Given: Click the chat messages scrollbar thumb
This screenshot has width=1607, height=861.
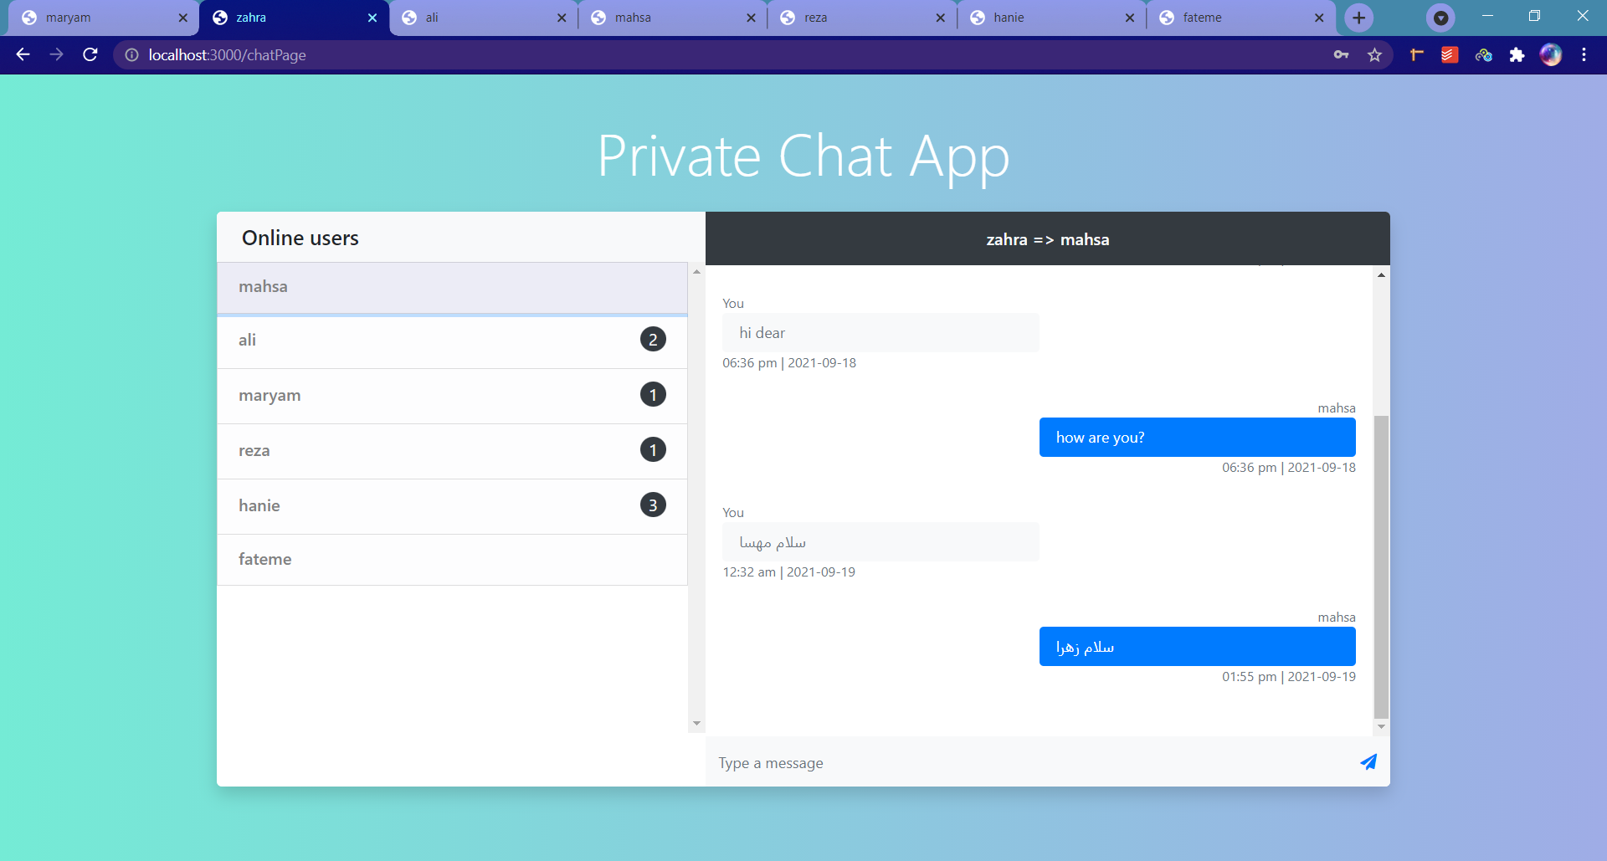Looking at the screenshot, I should point(1381,566).
